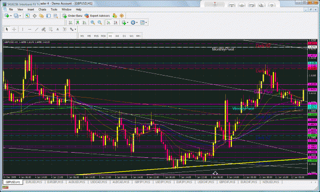Switch to the H4 timeframe

pyautogui.click(x=117, y=36)
